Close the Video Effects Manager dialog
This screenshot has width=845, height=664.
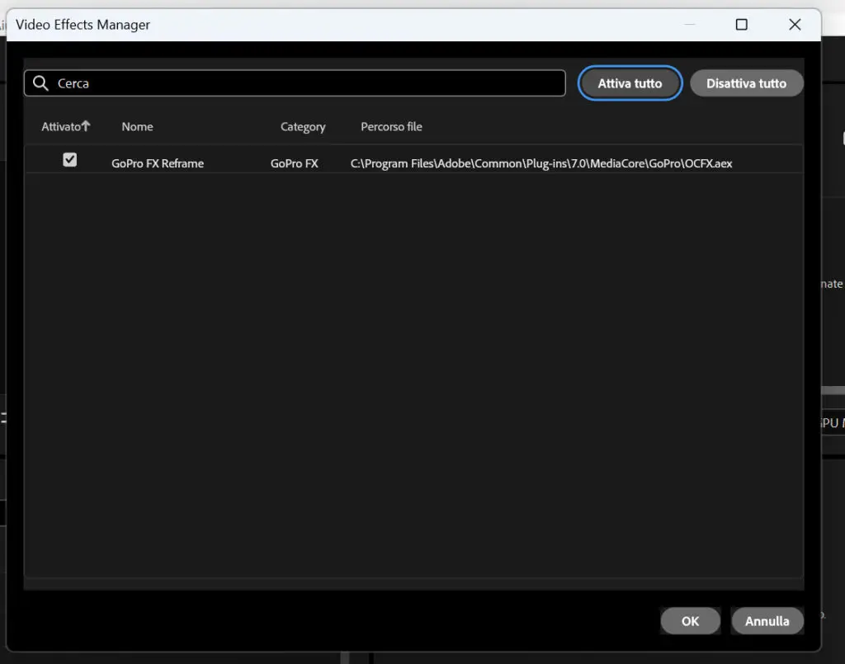[795, 24]
